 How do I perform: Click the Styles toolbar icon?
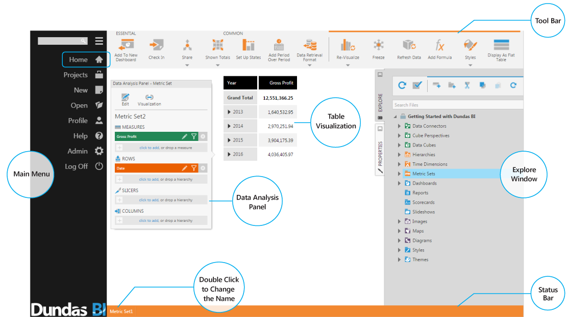tap(470, 45)
